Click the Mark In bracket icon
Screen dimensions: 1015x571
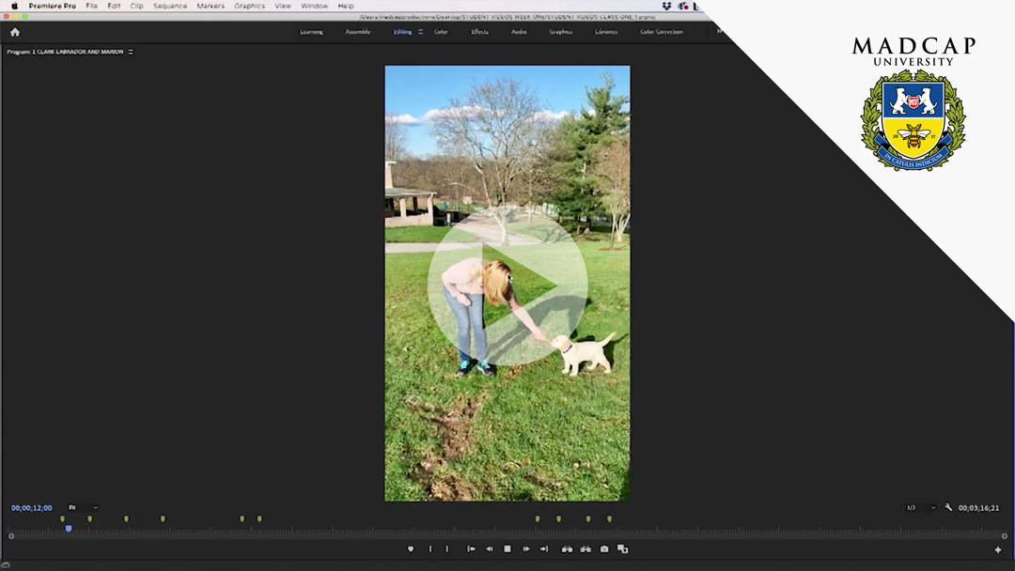point(430,549)
